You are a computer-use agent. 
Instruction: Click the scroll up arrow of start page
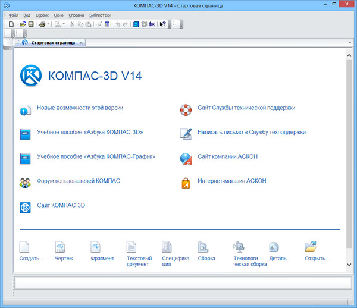(x=349, y=55)
